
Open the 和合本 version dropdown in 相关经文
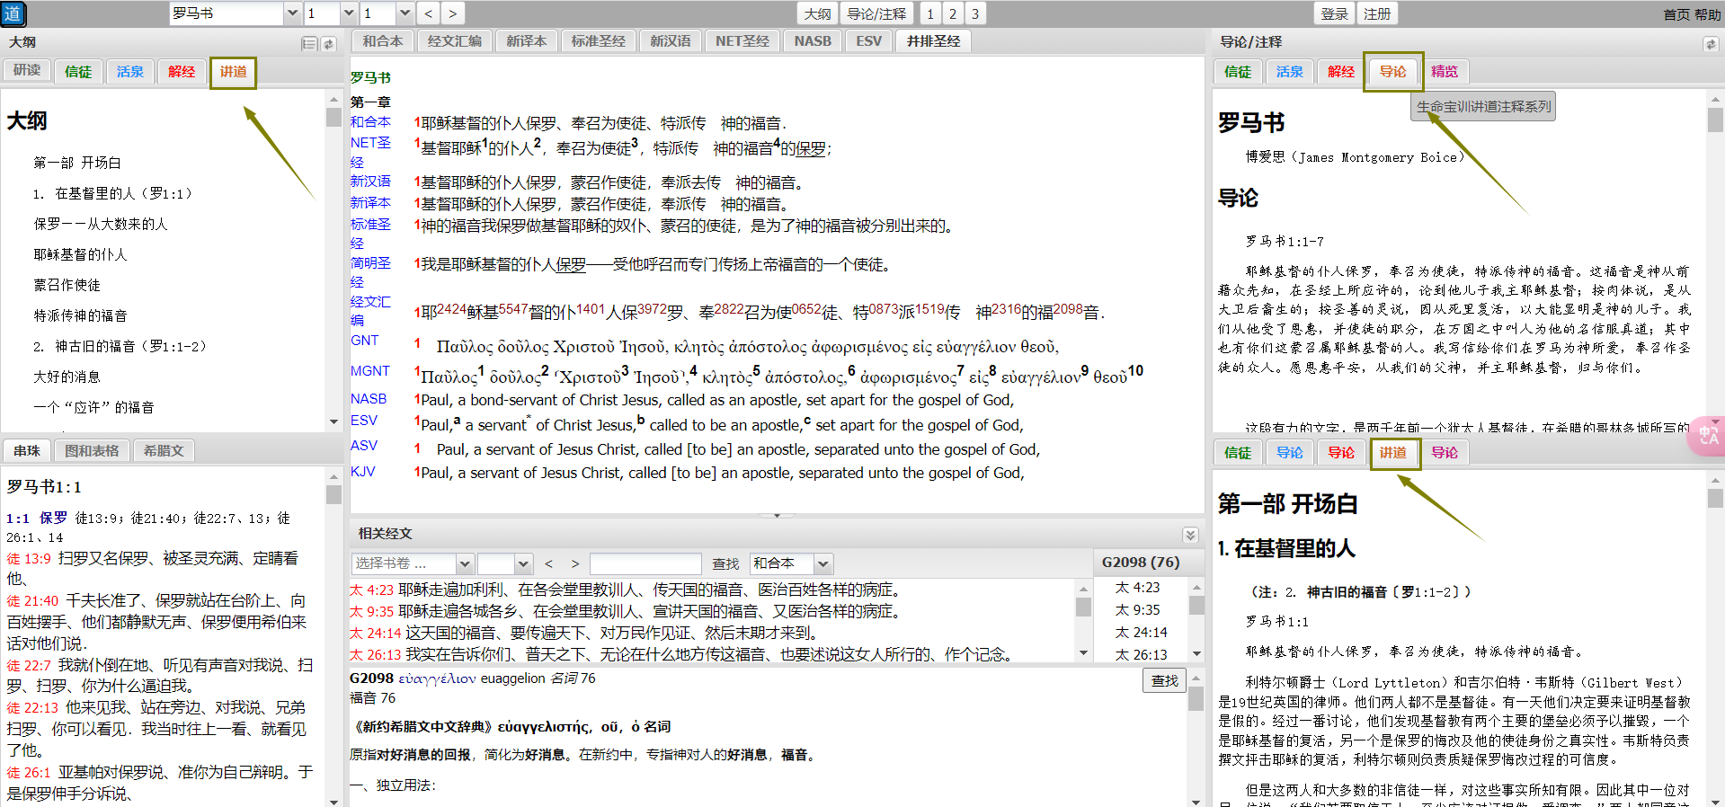click(x=823, y=563)
